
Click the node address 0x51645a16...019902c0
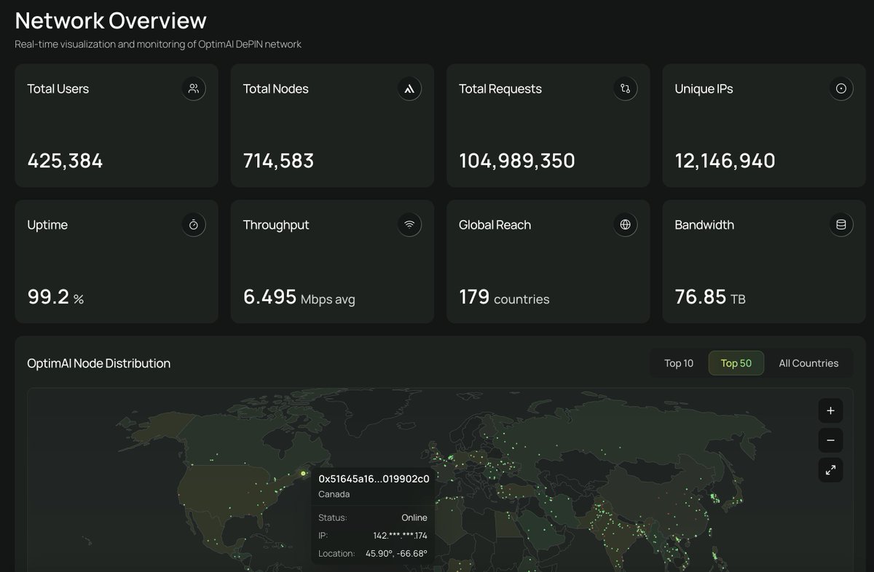(374, 479)
